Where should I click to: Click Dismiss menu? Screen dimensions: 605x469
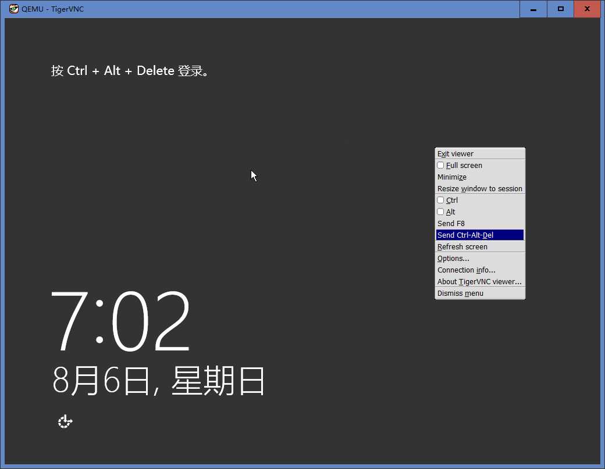pos(479,293)
